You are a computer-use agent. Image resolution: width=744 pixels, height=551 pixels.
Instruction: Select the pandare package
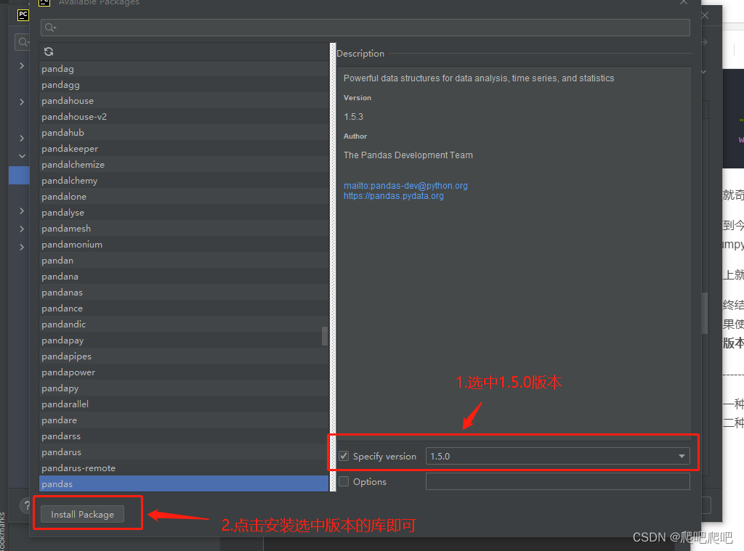pos(184,420)
